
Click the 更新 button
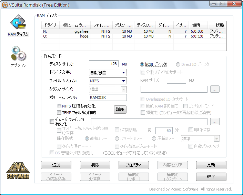[211, 165]
